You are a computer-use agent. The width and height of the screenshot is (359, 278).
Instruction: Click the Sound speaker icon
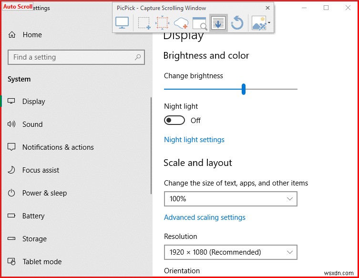point(11,124)
